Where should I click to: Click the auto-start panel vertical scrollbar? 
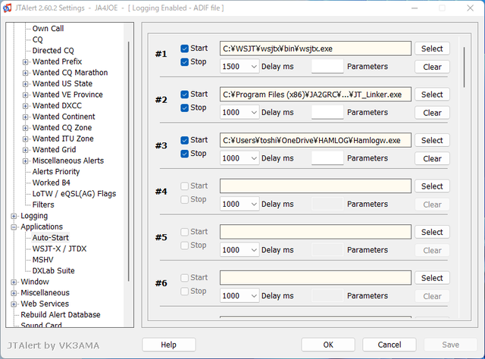click(464, 67)
